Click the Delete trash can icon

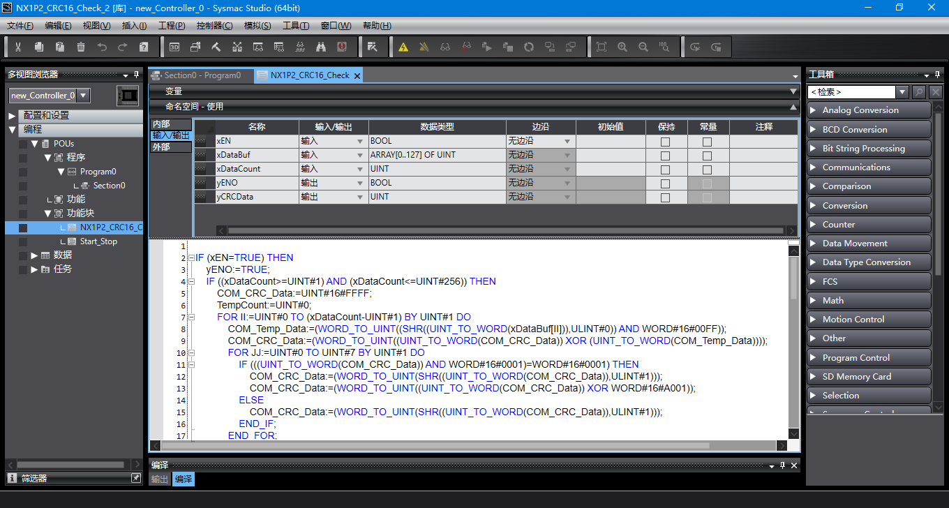pos(81,47)
